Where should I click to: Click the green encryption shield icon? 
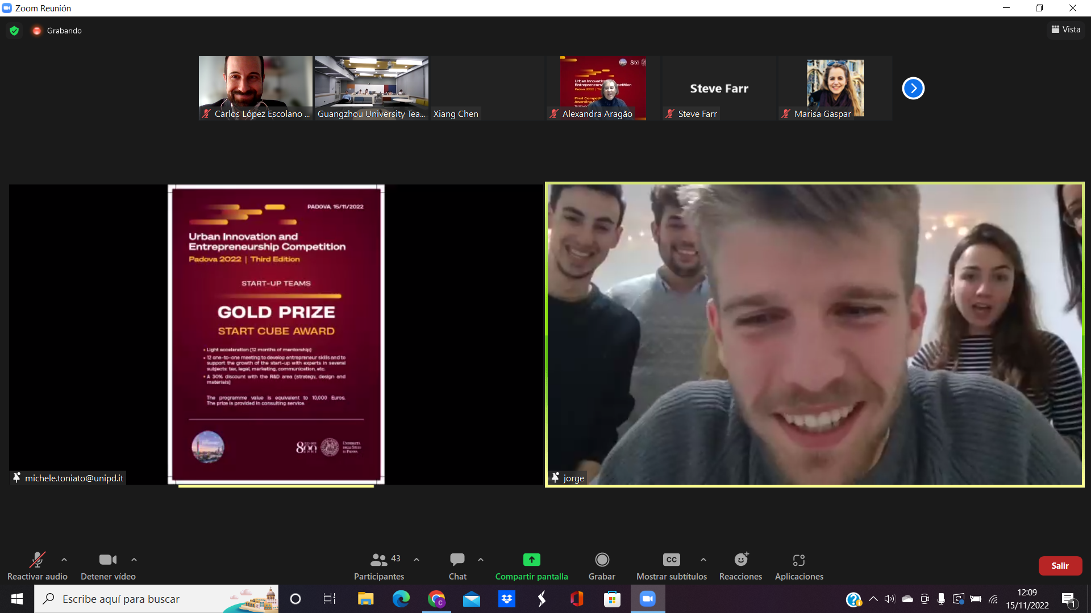(x=14, y=31)
